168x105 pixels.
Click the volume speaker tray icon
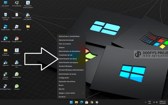point(157,102)
